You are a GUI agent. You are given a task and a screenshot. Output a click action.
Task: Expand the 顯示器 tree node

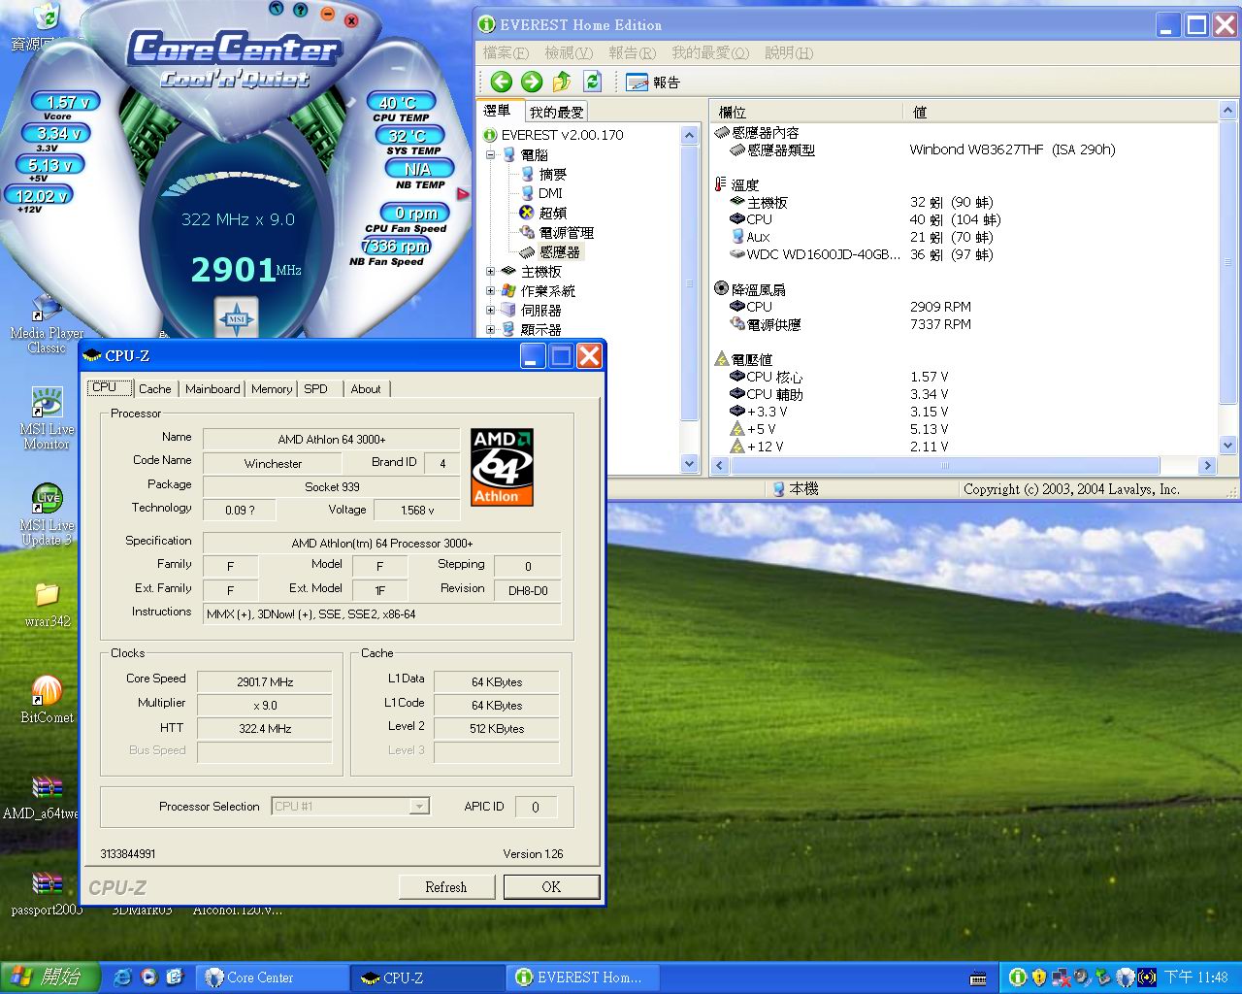[x=491, y=330]
